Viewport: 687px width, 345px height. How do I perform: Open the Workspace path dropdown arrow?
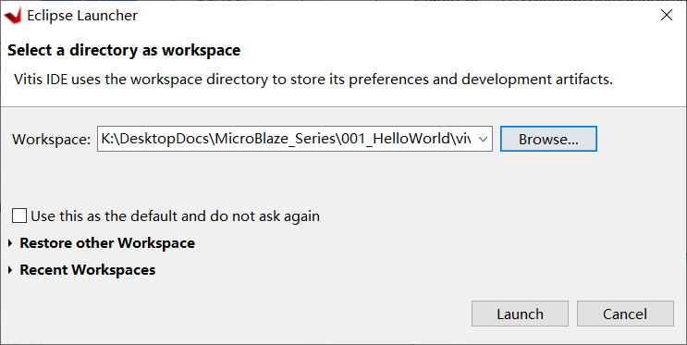click(x=483, y=139)
